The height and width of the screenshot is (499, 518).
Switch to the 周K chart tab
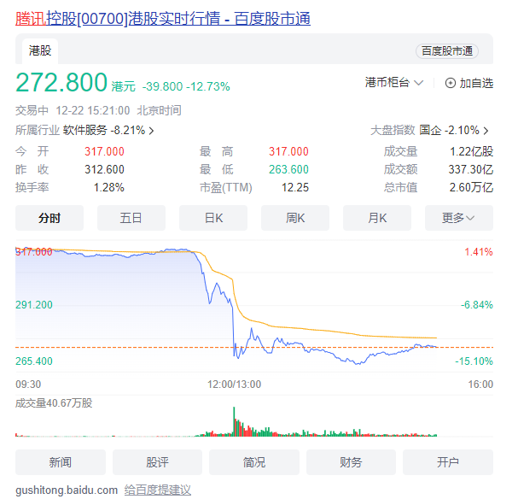coord(294,218)
